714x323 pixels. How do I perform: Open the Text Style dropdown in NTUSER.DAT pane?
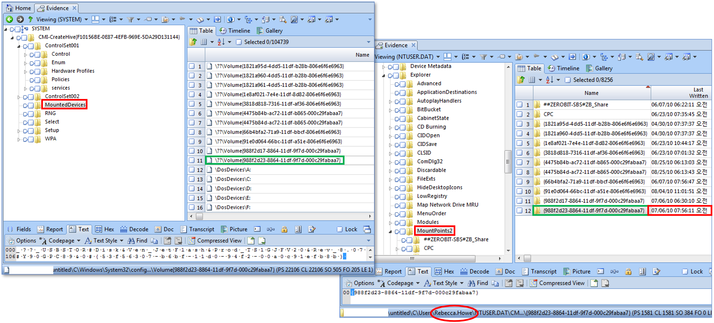point(462,283)
